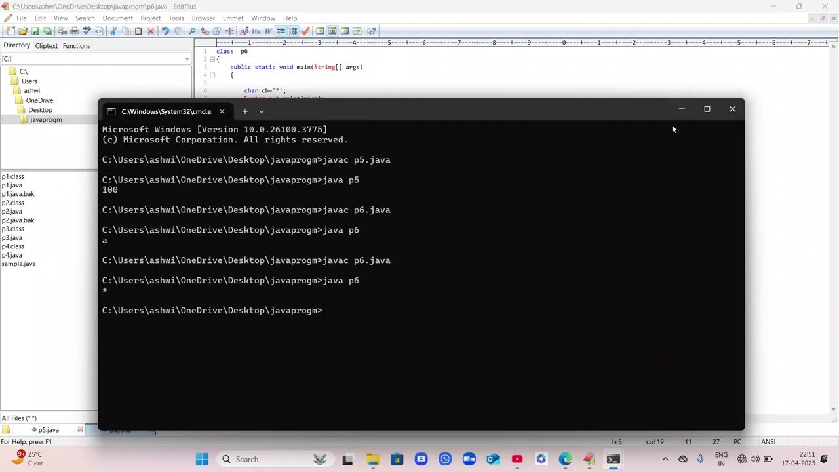Click the red Delete X toolbar icon
This screenshot has height=472, width=839.
click(151, 31)
